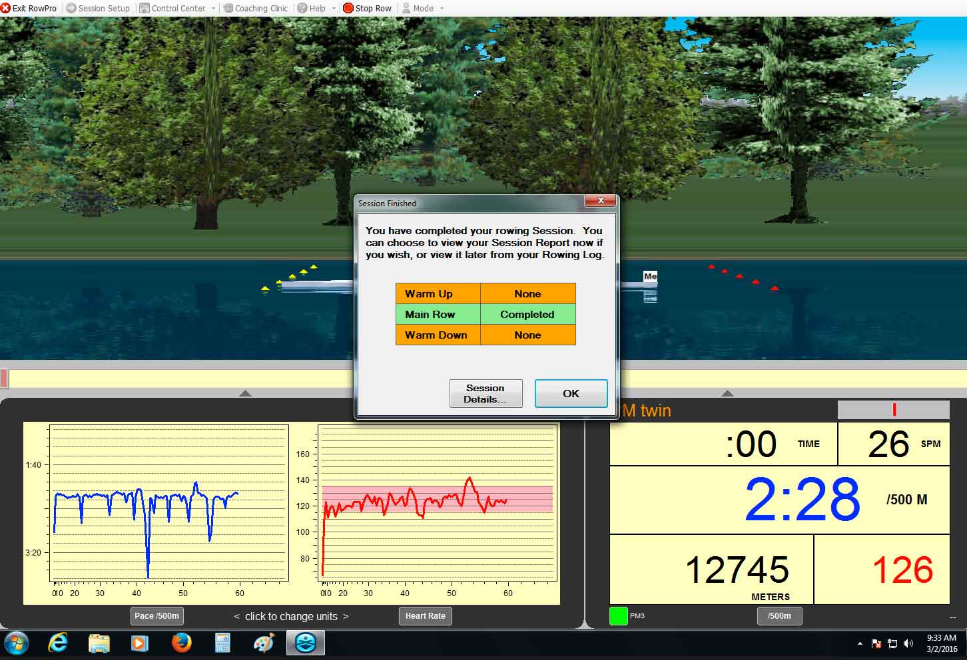
Task: Show hidden system tray icons
Action: click(x=860, y=643)
